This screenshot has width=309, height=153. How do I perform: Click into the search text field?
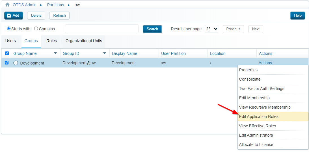click(x=102, y=29)
